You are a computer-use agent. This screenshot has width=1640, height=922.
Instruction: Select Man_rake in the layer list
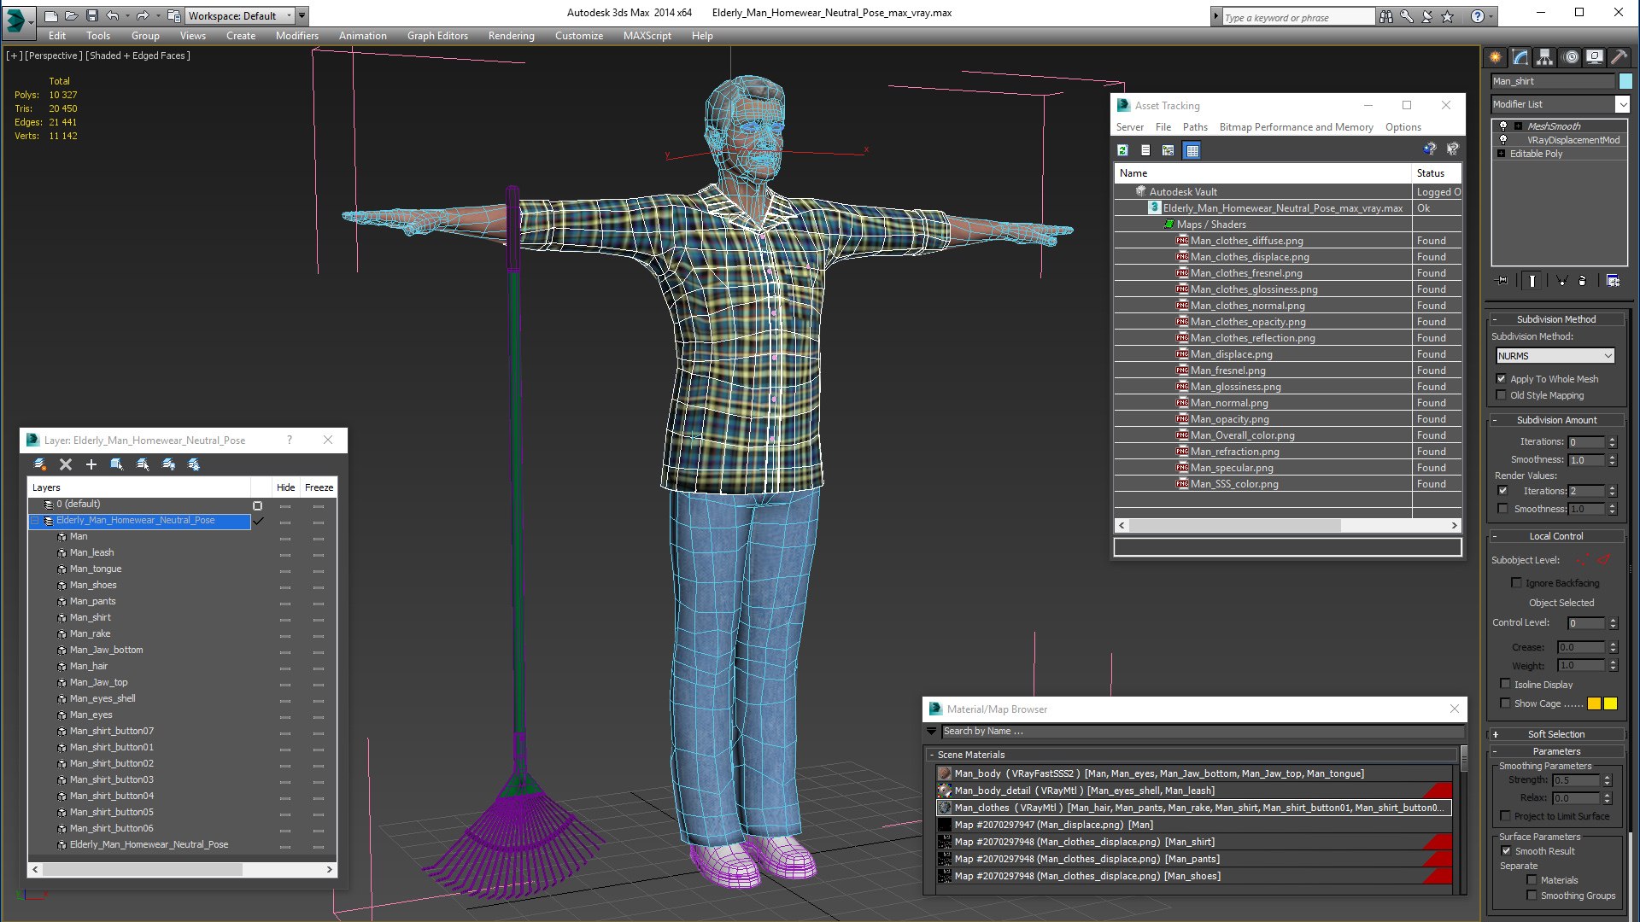(x=90, y=633)
